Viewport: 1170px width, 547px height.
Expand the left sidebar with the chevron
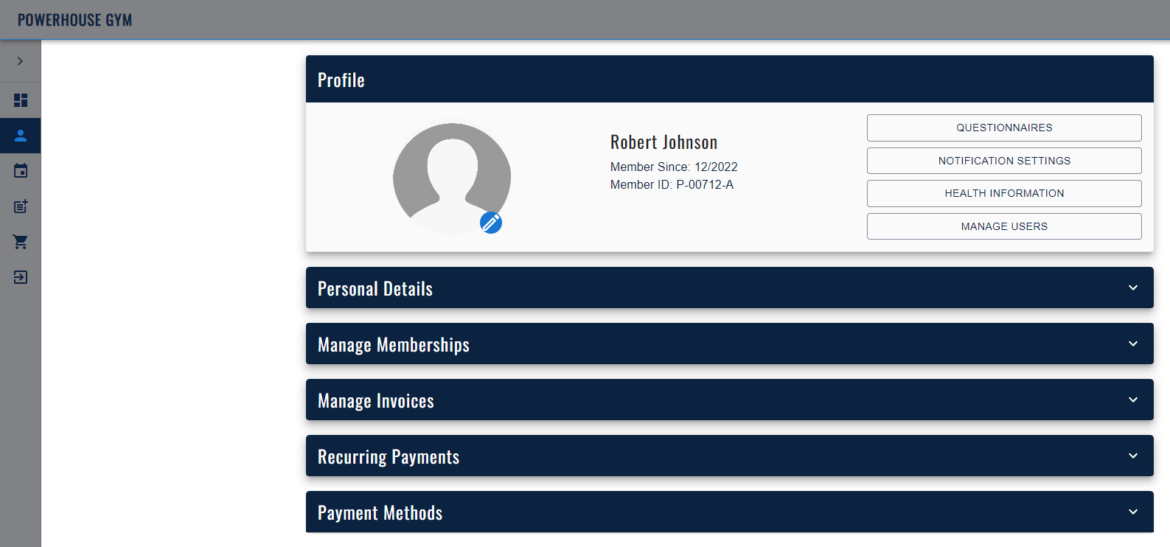click(20, 61)
